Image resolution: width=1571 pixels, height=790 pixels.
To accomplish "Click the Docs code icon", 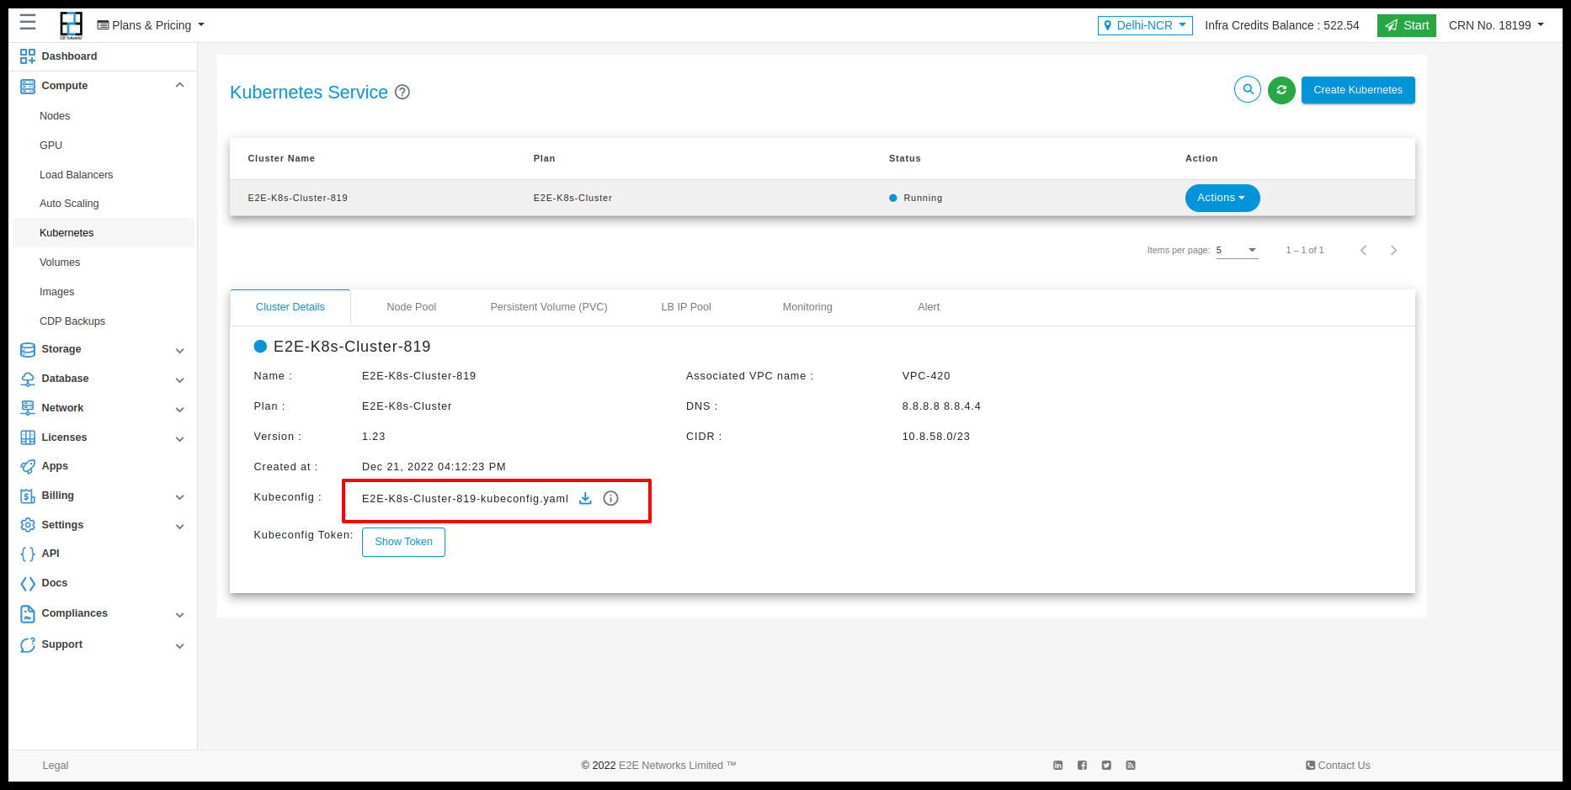I will [x=28, y=583].
